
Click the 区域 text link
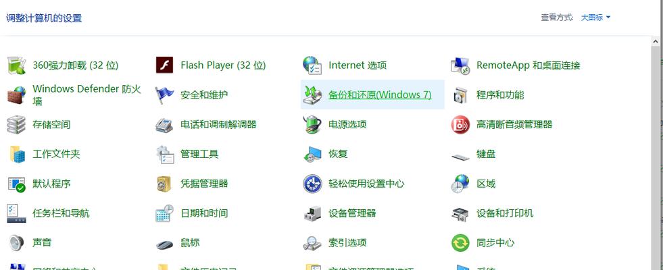point(486,184)
